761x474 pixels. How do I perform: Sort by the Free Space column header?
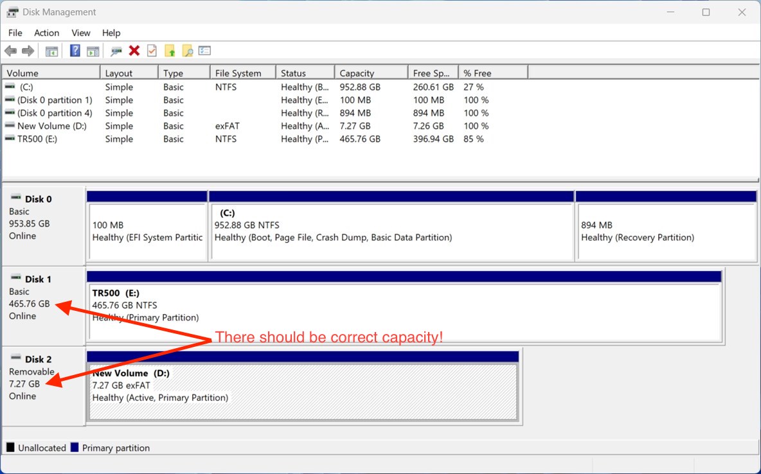coord(433,73)
